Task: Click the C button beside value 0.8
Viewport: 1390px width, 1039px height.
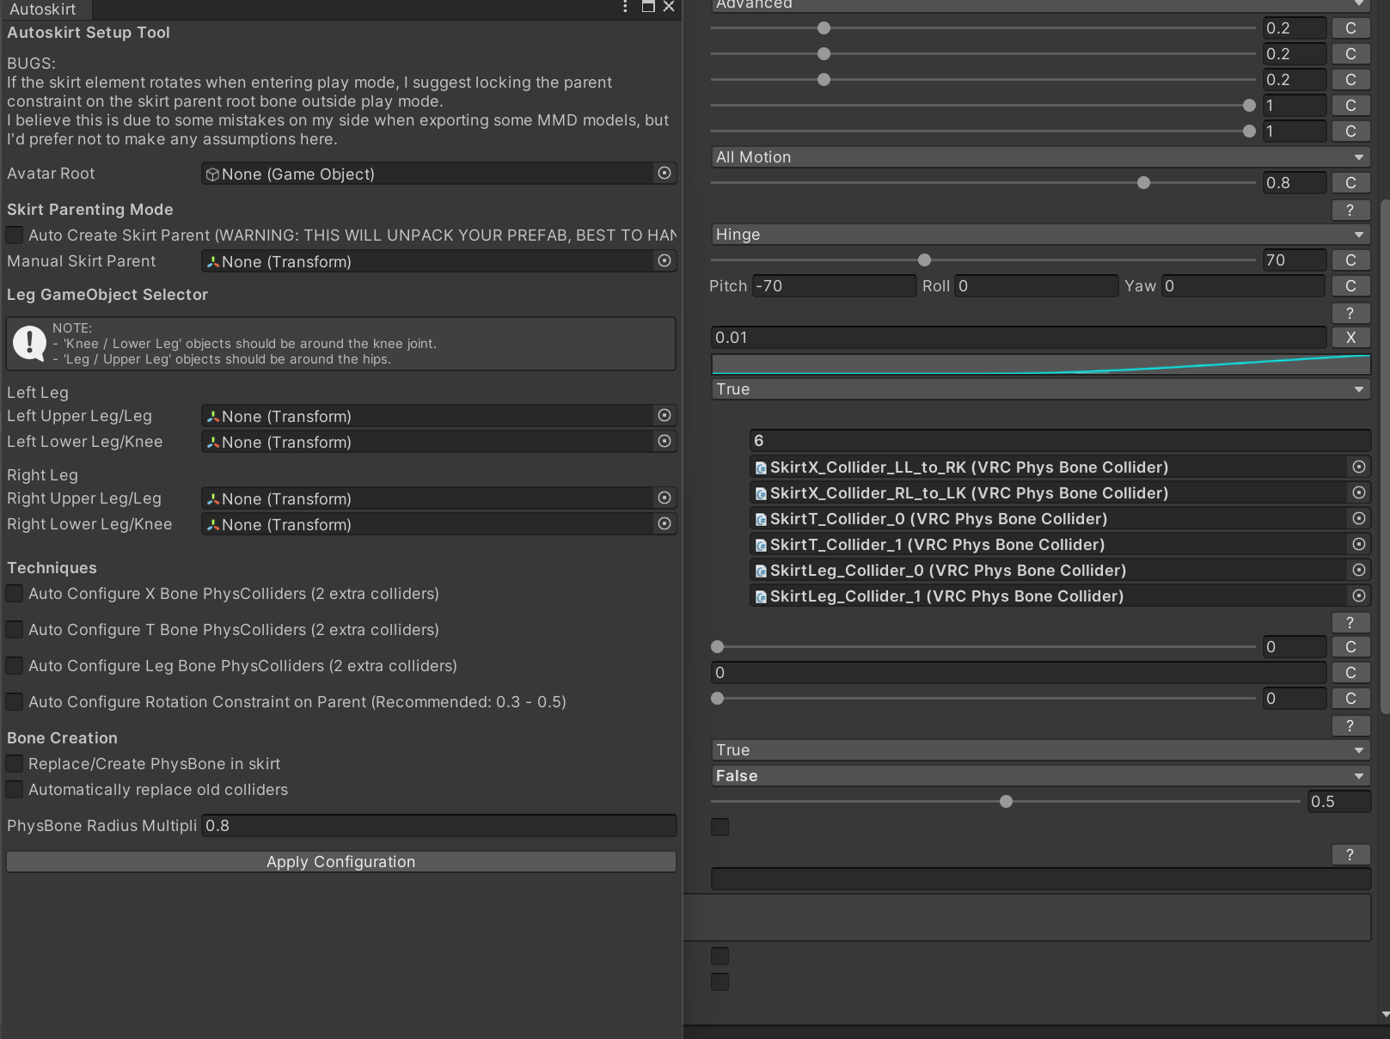Action: [1350, 183]
